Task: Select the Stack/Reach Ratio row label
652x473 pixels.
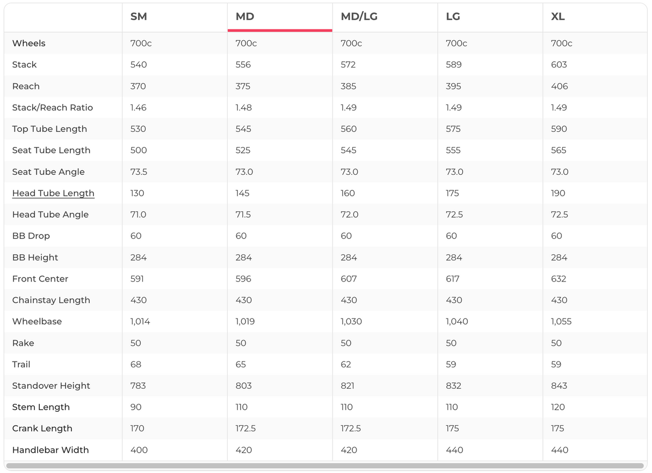Action: (53, 107)
